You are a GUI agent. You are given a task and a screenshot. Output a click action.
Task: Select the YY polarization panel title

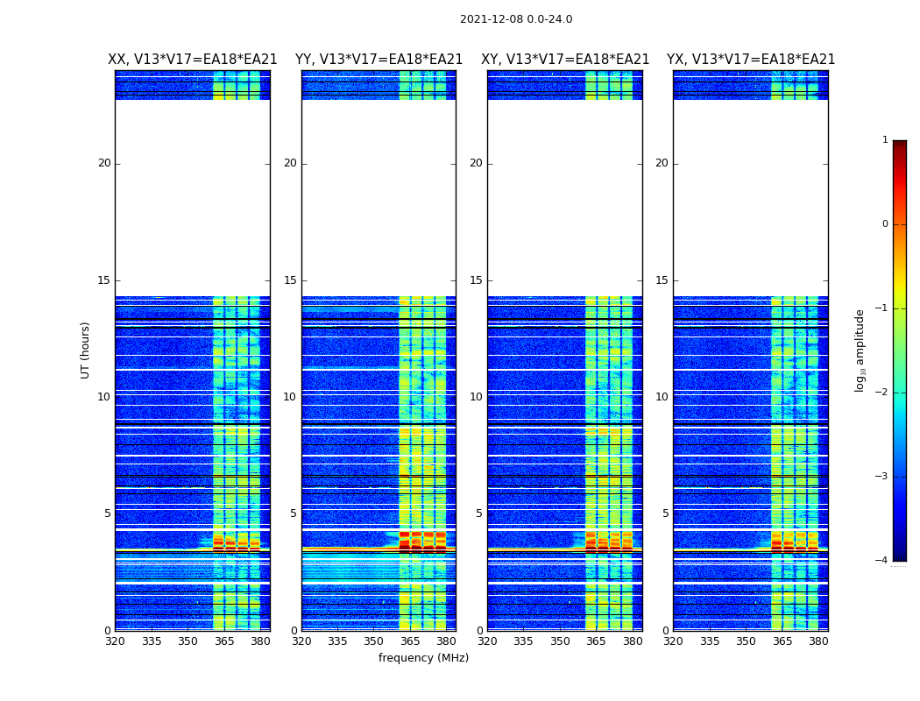(379, 60)
